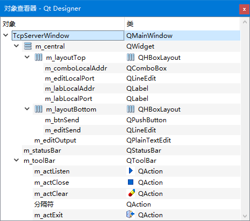Collapse the m_central tree node
The image size is (250, 221).
point(17,46)
